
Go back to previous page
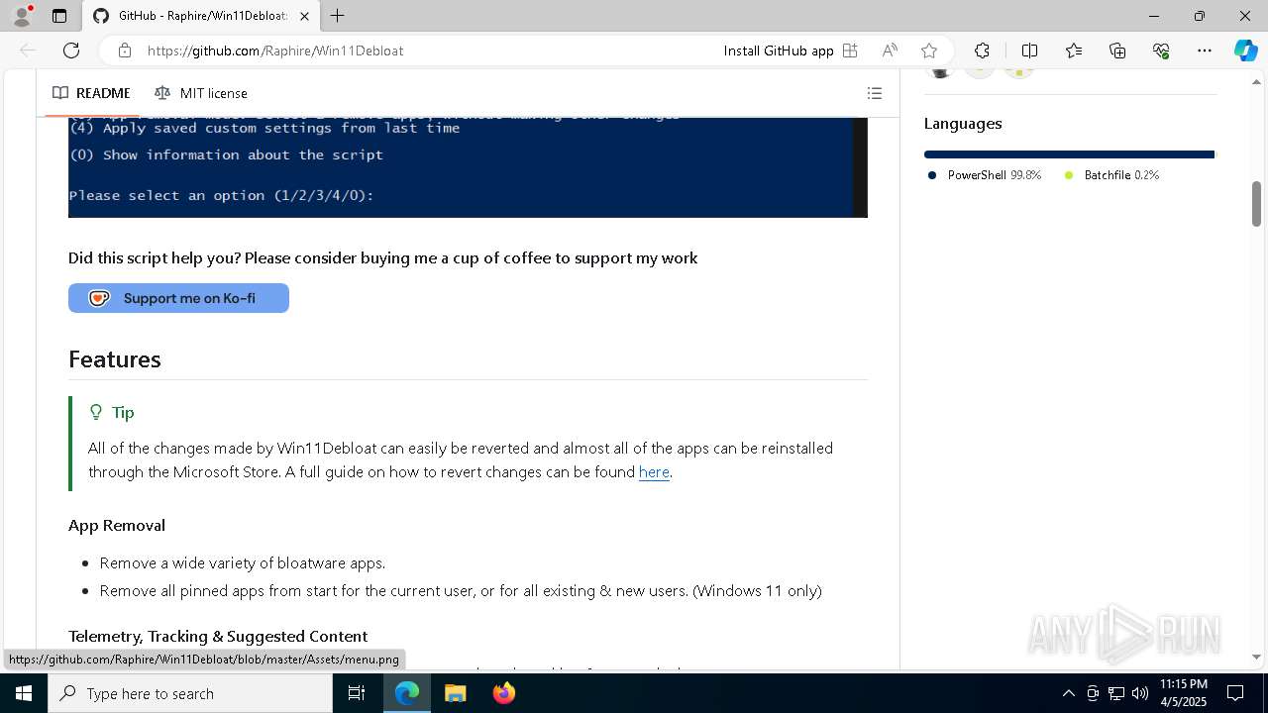(x=28, y=51)
